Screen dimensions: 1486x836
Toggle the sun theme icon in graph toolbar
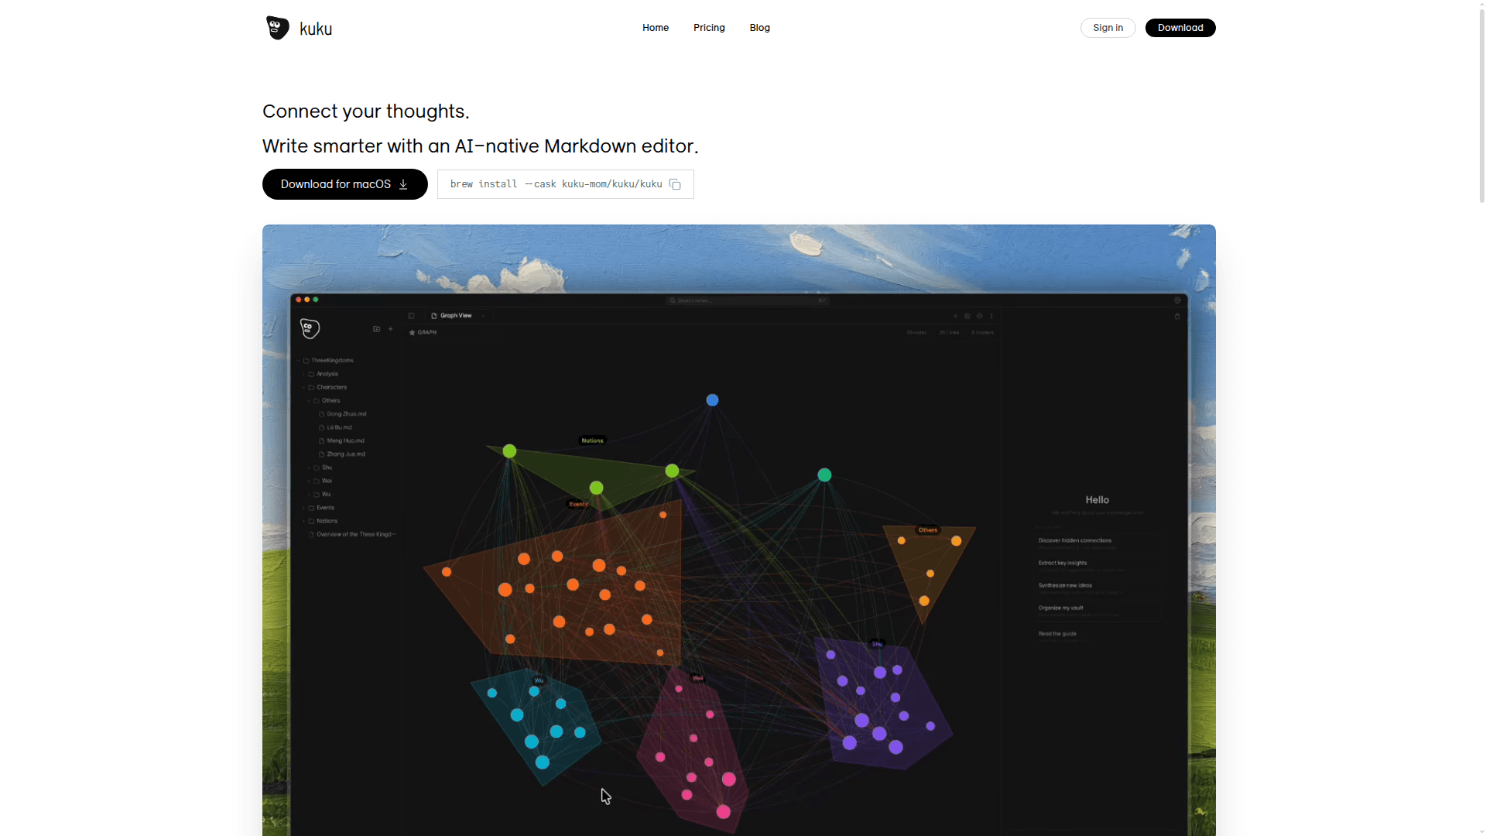tap(979, 316)
